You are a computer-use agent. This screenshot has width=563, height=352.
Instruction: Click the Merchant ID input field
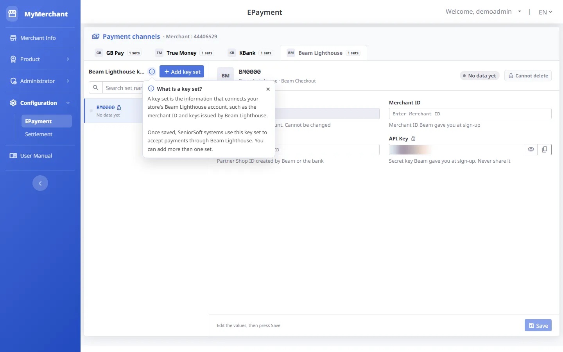[470, 114]
